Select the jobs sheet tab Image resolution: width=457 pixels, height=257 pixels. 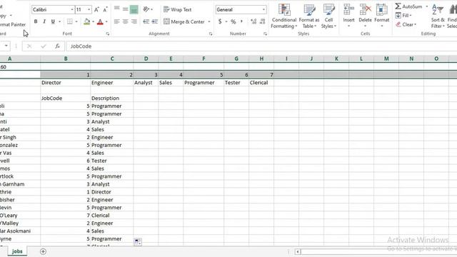point(17,251)
